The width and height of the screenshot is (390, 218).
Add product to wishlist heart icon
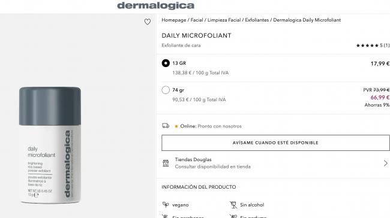pyautogui.click(x=148, y=22)
